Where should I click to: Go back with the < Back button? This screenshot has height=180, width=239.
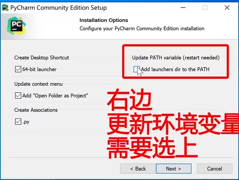tap(138, 169)
